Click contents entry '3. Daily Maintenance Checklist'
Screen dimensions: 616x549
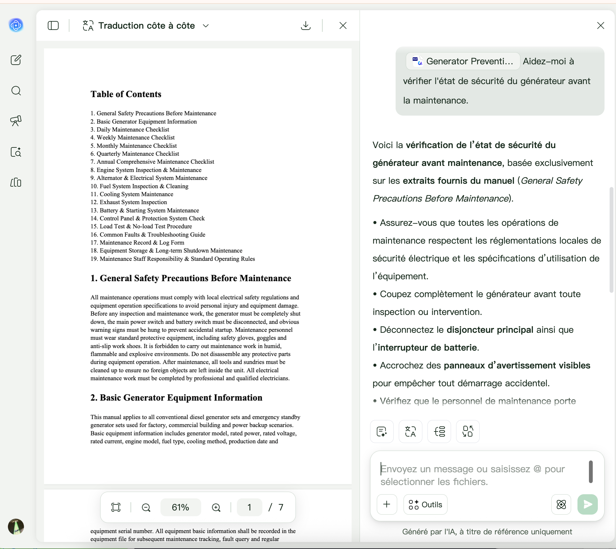tap(130, 129)
